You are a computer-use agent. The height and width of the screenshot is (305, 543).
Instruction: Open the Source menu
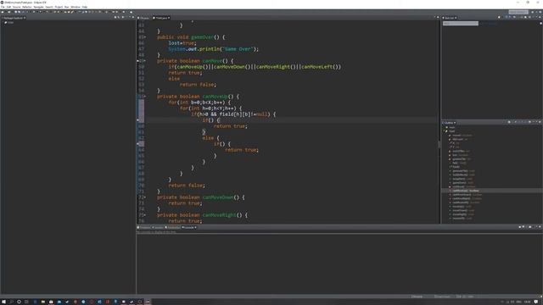(16, 7)
